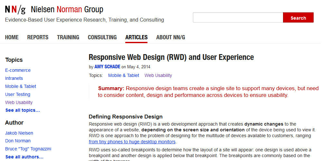Expand list with See all authors
The image size is (322, 161).
point(24,157)
